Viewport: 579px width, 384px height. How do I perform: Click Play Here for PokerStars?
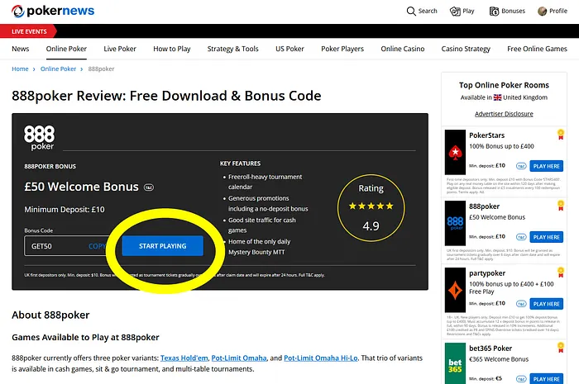click(546, 166)
